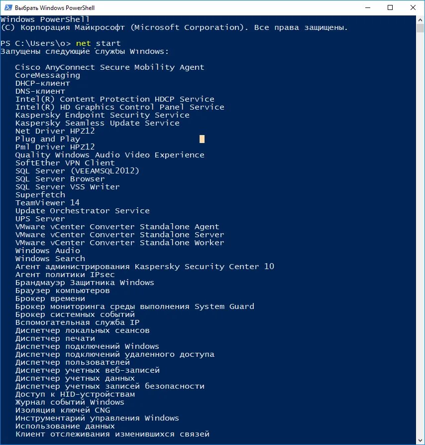Click the 'Агент политики IPsec' line
Viewport: 425px width, 445px height.
click(65, 275)
